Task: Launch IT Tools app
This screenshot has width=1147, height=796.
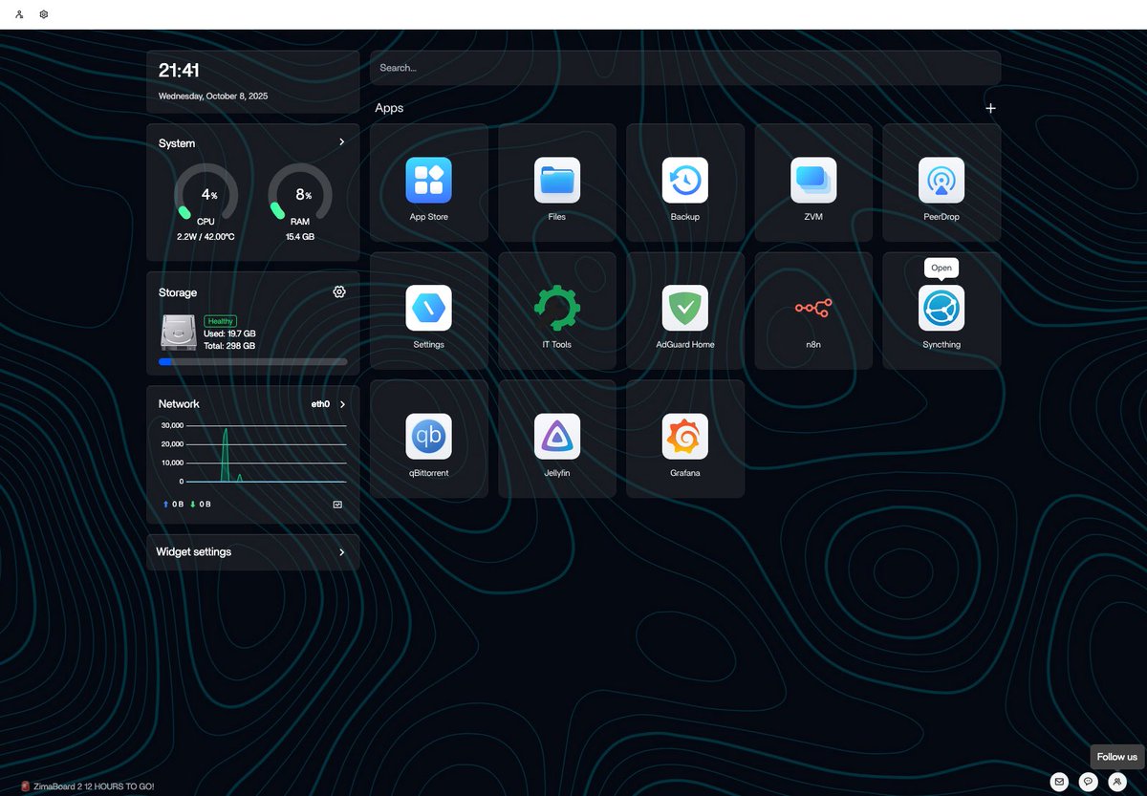Action: (x=557, y=309)
